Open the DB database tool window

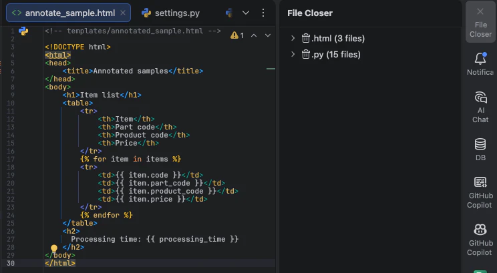point(480,150)
